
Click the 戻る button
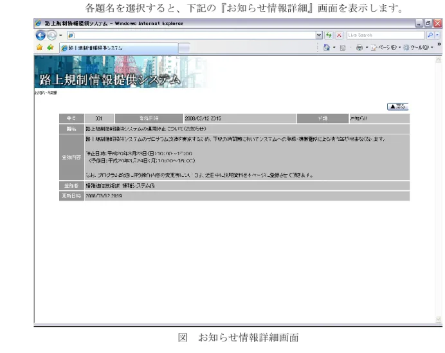coord(397,106)
